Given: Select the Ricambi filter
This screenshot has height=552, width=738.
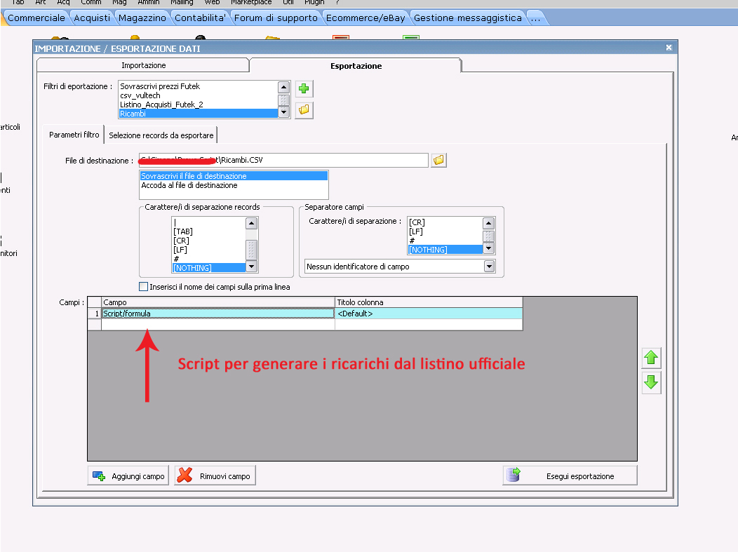Looking at the screenshot, I should (x=198, y=114).
